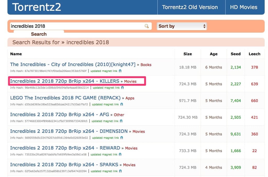Click seed count 1,666
Screen dimensions: 268x177
tap(236, 151)
